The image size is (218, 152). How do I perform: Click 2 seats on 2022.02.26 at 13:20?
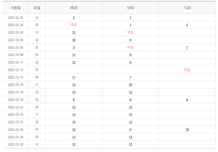(187, 25)
